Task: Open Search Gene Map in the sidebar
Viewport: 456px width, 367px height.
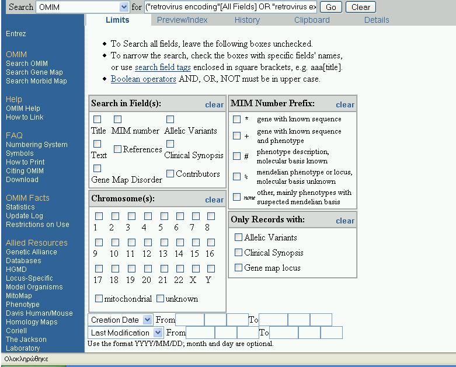Action: [x=34, y=72]
